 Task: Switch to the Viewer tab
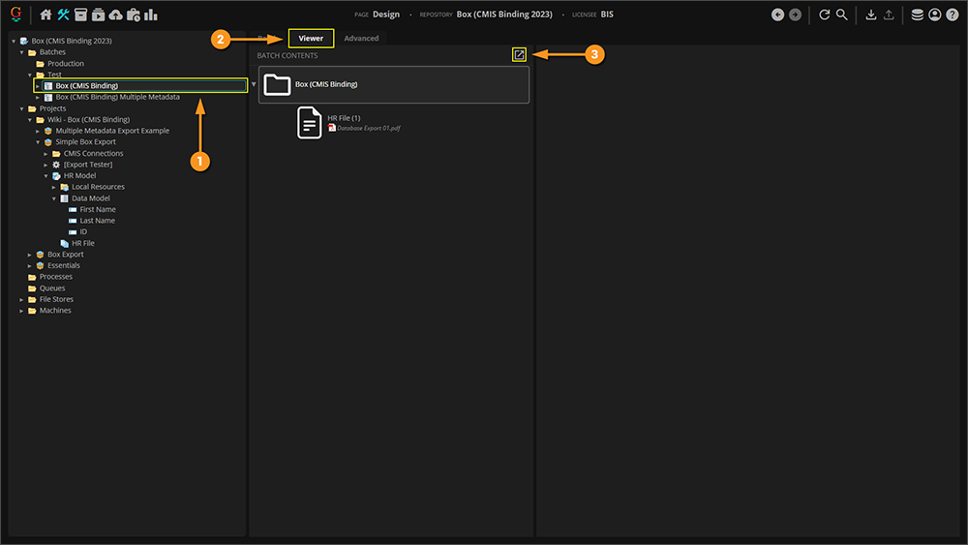(311, 39)
